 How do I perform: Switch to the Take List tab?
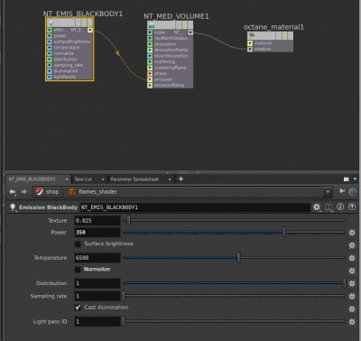[x=83, y=180]
